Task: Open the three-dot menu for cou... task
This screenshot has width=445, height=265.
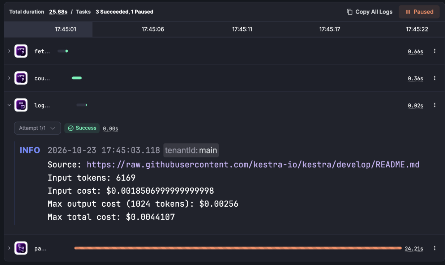Action: 435,78
